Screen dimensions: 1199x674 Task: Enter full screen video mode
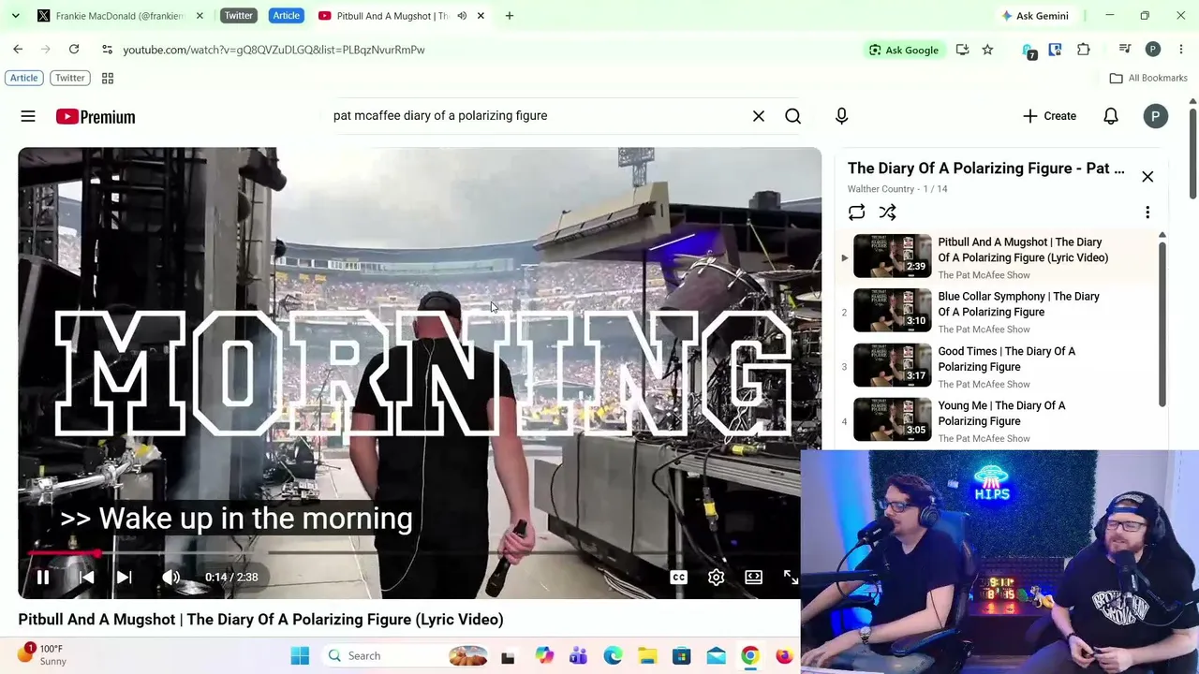click(791, 578)
